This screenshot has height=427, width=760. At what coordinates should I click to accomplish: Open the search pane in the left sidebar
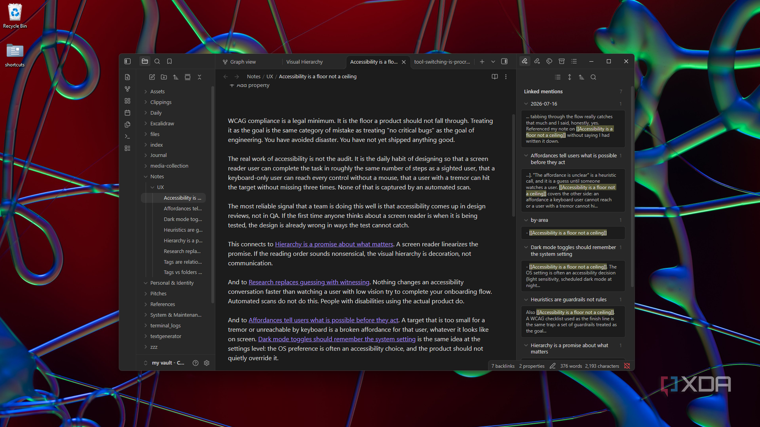pyautogui.click(x=157, y=61)
